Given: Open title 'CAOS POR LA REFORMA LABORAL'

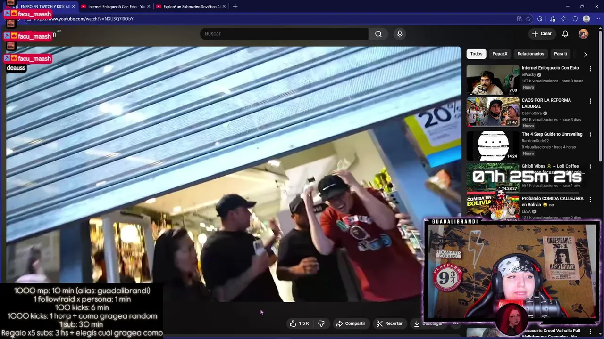Looking at the screenshot, I should coord(546,103).
